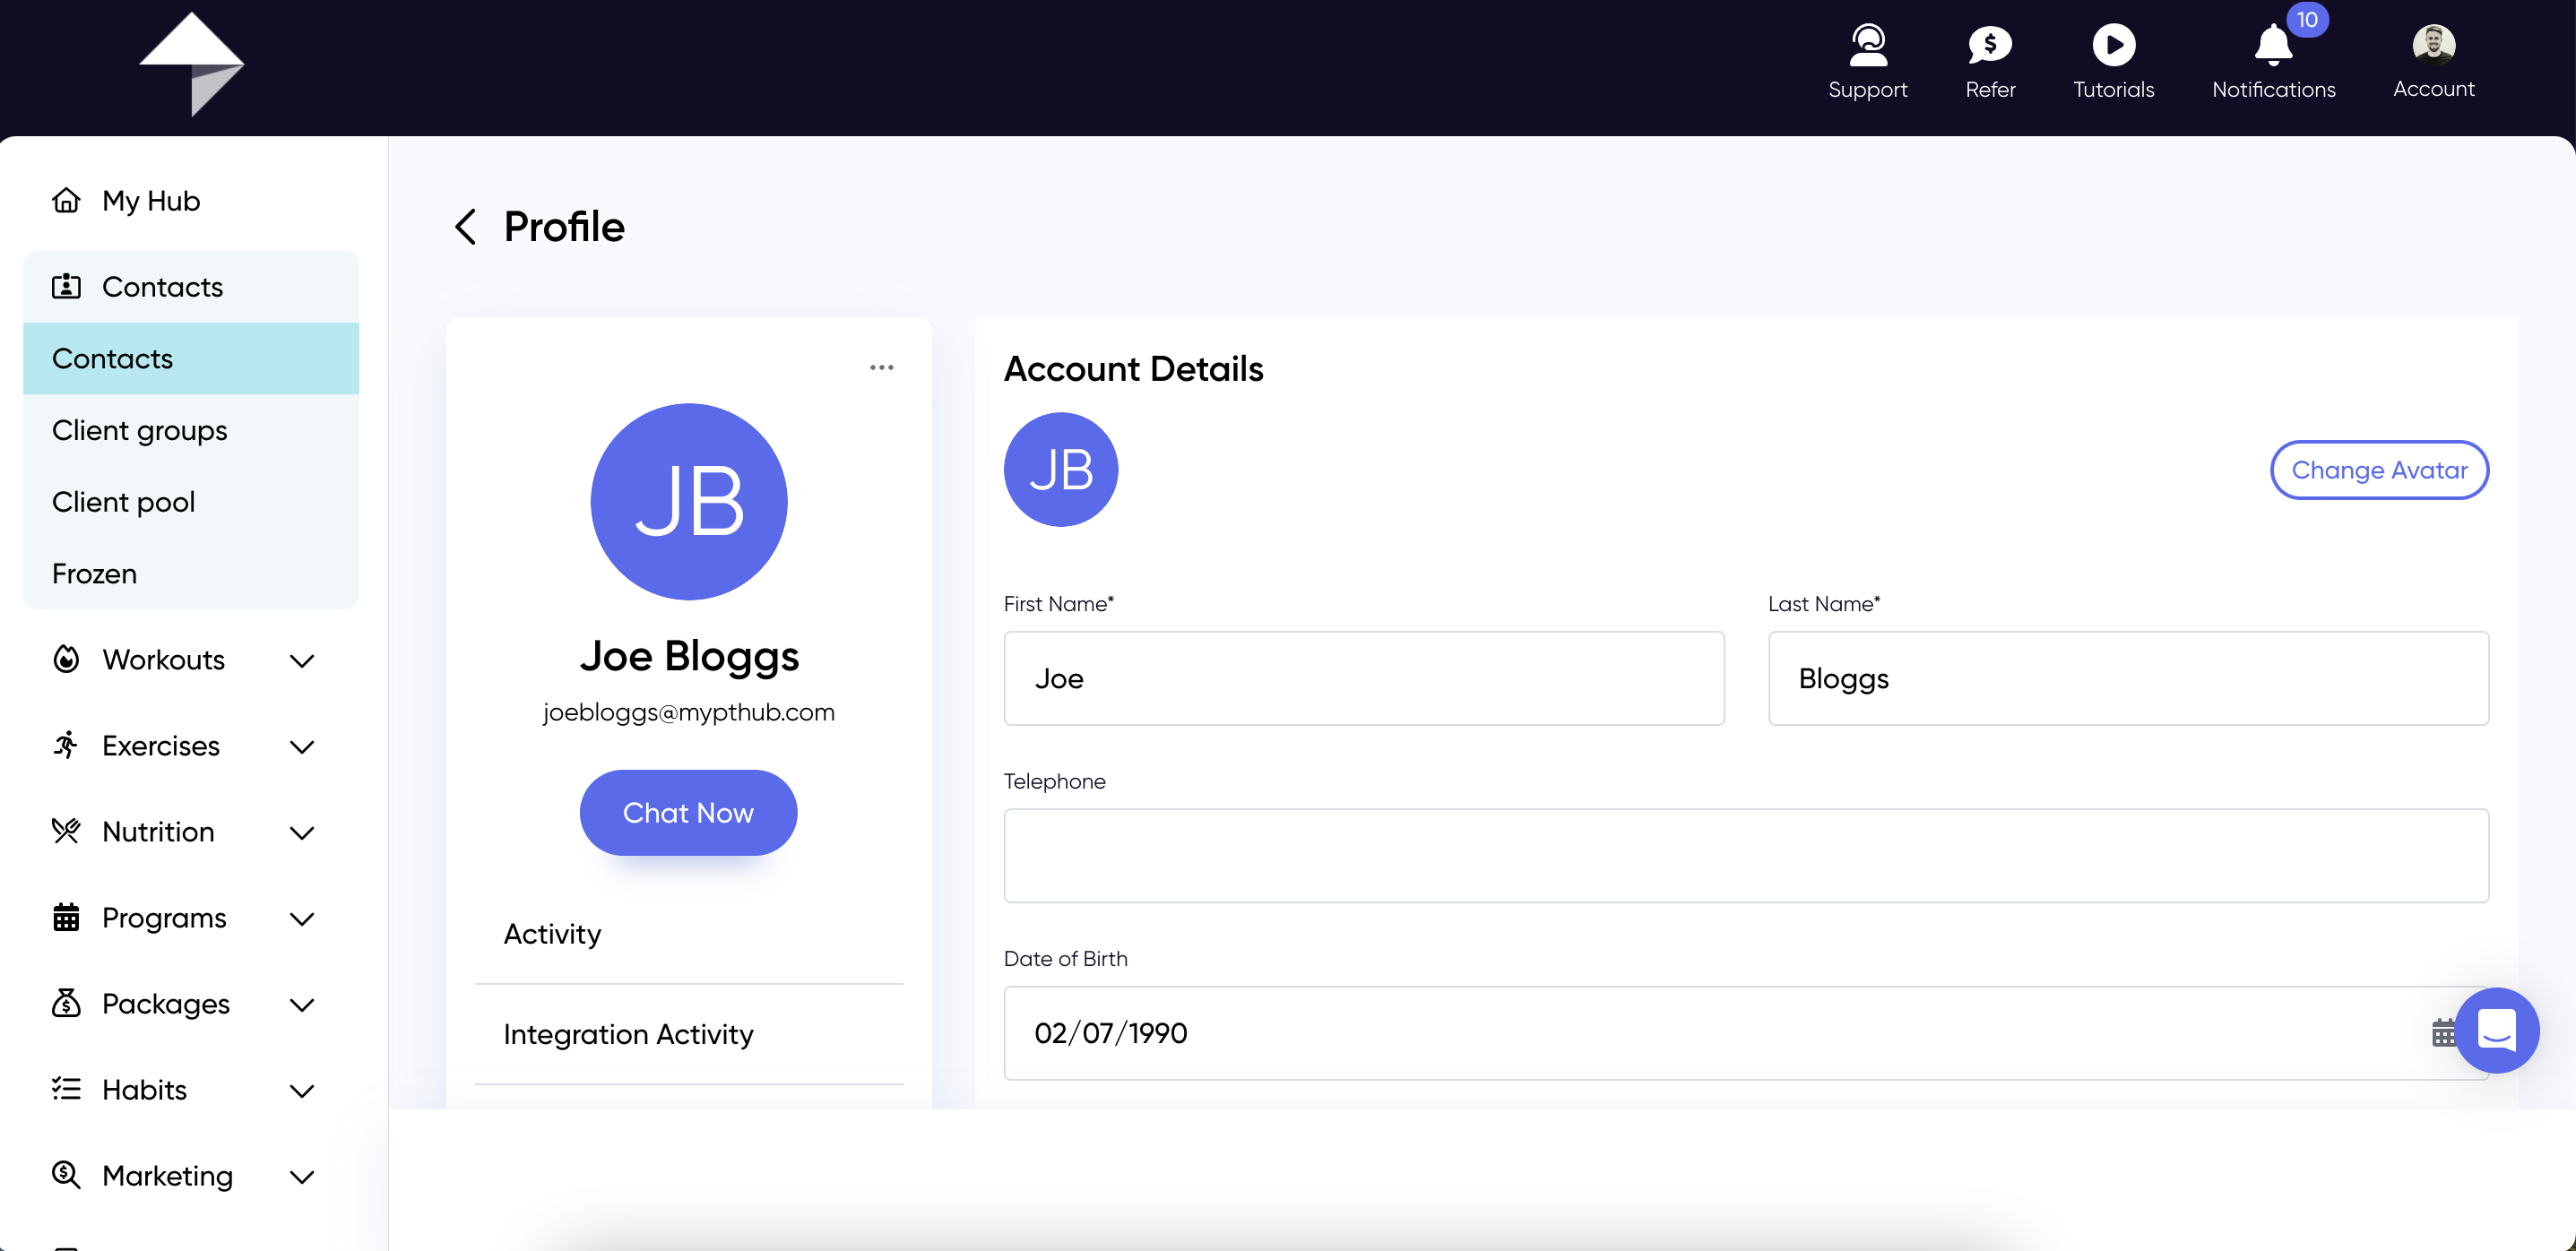The width and height of the screenshot is (2576, 1251).
Task: Click the Change Avatar button
Action: (2379, 470)
